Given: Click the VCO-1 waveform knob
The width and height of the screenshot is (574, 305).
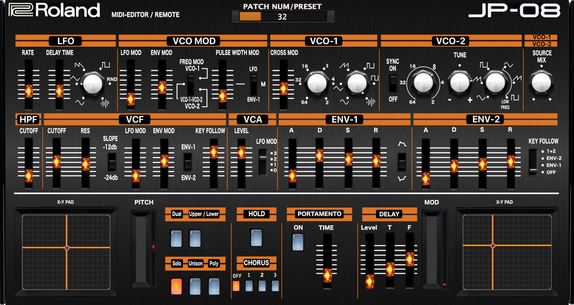Looking at the screenshot, I should (356, 83).
